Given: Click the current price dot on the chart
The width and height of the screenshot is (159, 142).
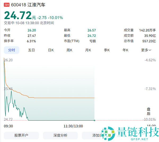Looking at the screenshot, I should pyautogui.click(x=95, y=121).
